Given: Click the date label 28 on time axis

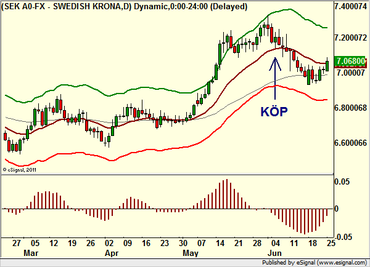Looking at the screenshot, I should 257,243.
